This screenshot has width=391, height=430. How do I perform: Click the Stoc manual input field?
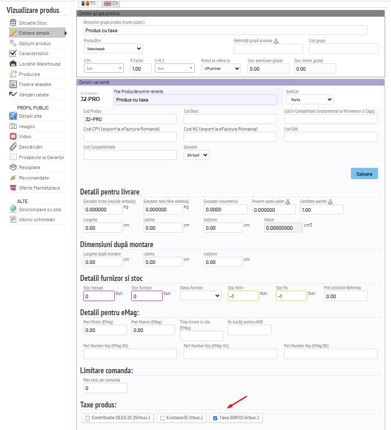(99, 296)
